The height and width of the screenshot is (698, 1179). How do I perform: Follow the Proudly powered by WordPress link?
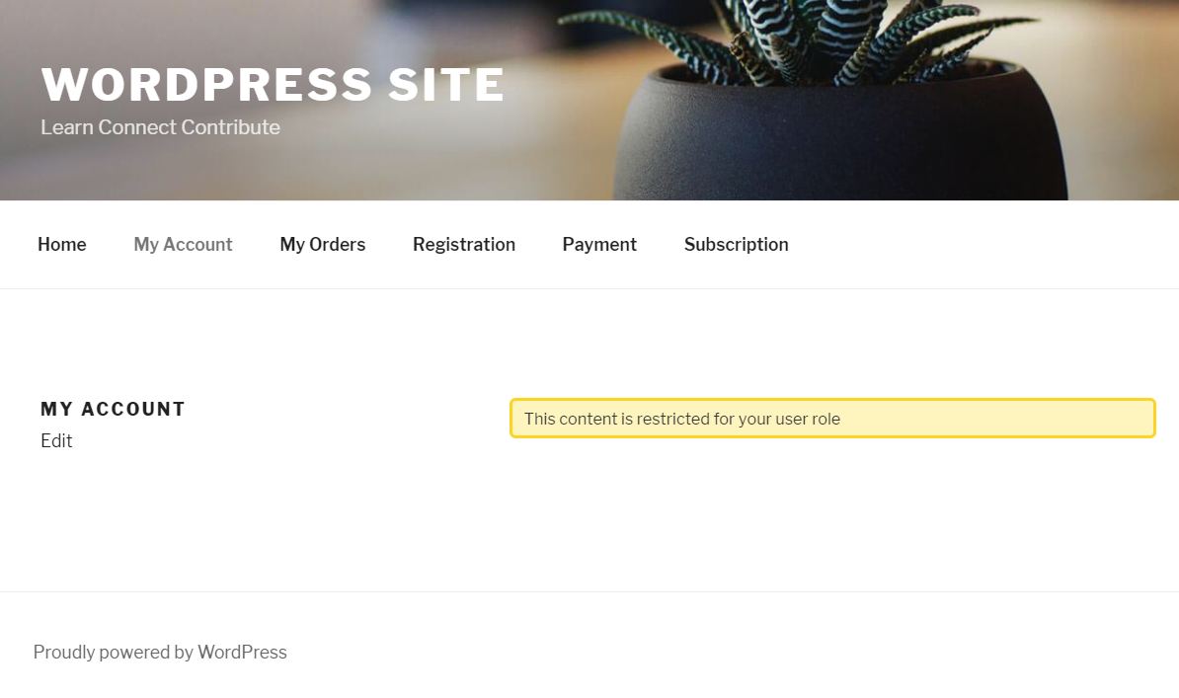pos(160,653)
